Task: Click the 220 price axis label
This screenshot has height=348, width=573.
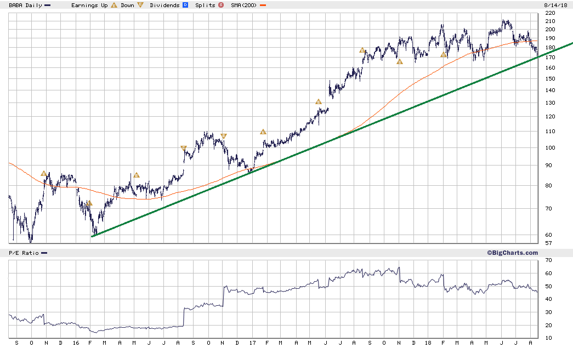Action: pyautogui.click(x=550, y=13)
